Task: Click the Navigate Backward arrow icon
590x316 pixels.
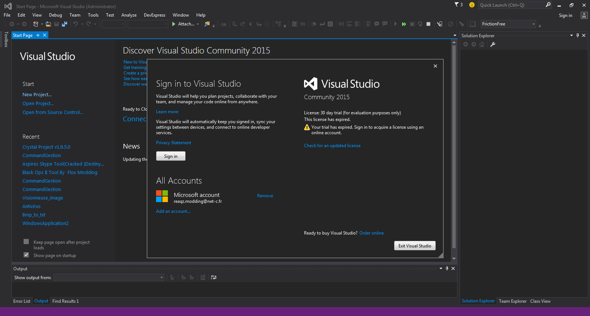Action: point(12,24)
